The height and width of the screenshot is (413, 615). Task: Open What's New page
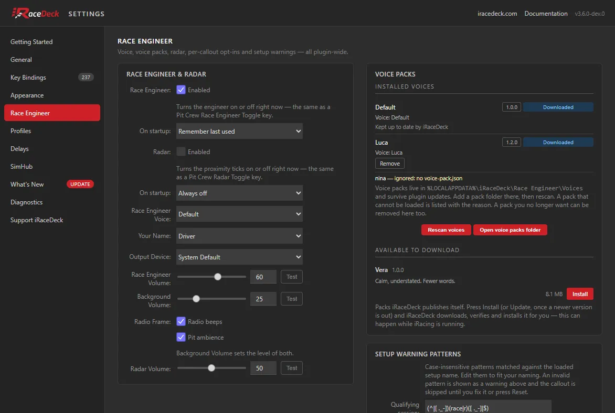click(52, 184)
